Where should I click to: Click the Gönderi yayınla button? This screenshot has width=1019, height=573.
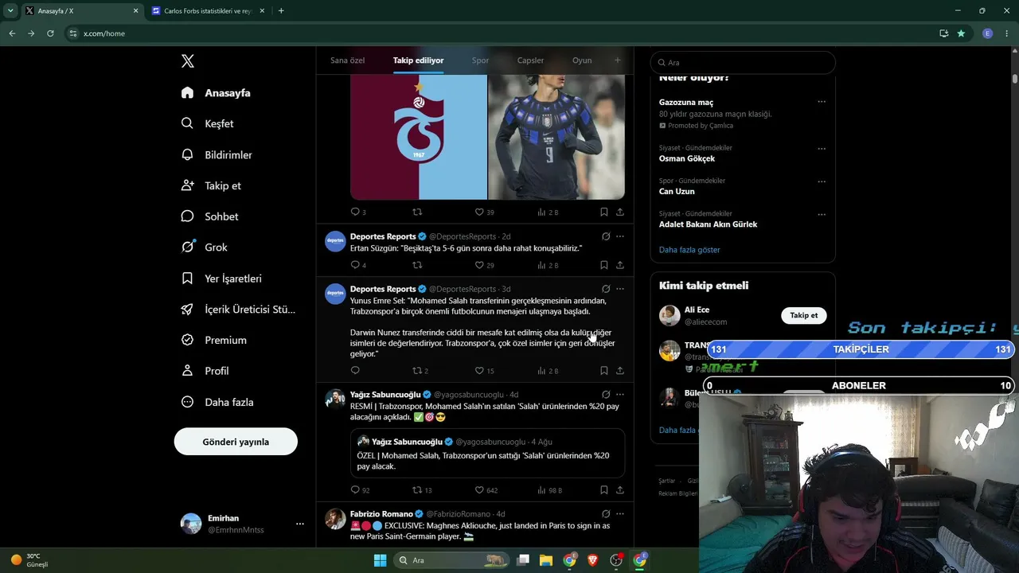tap(236, 442)
